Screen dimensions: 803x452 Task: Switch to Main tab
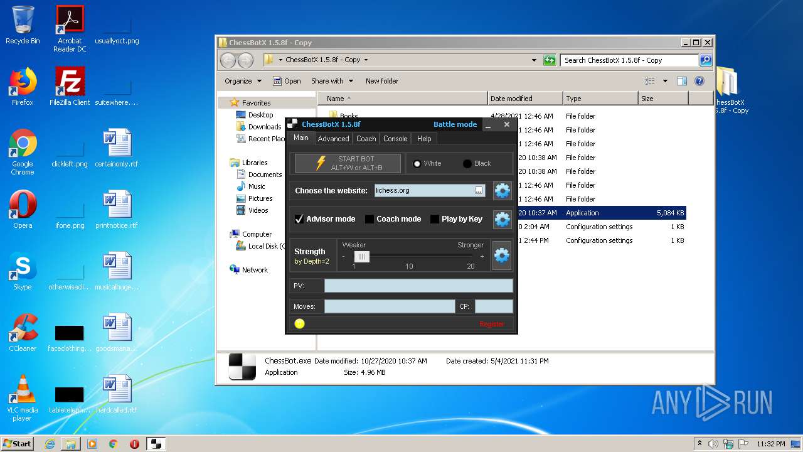(301, 137)
